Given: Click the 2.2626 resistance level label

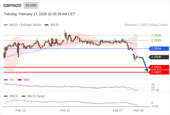Looking at the screenshot, I should click(156, 35).
